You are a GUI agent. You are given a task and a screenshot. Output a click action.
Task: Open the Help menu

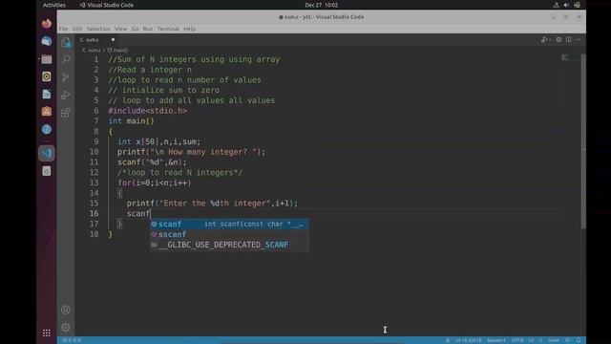189,29
